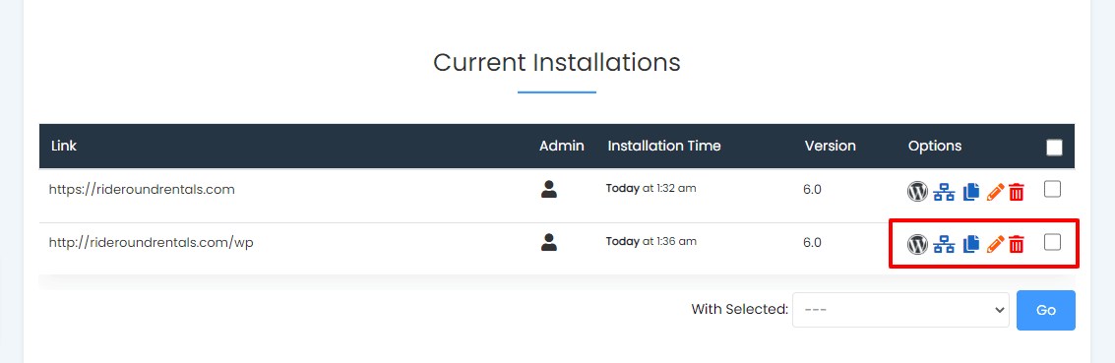This screenshot has width=1115, height=363.
Task: Clone the rideroundrentals.com installation
Action: (971, 192)
